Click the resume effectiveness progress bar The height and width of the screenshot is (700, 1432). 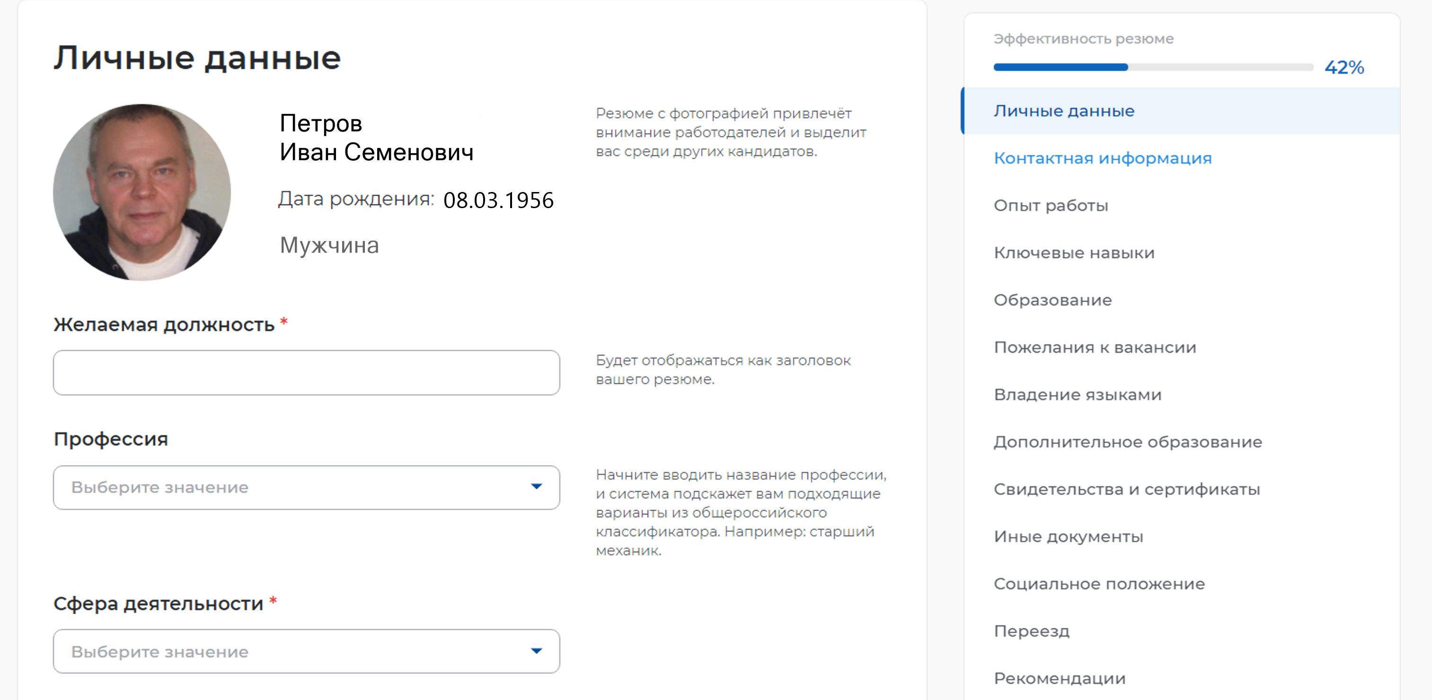(x=1153, y=67)
